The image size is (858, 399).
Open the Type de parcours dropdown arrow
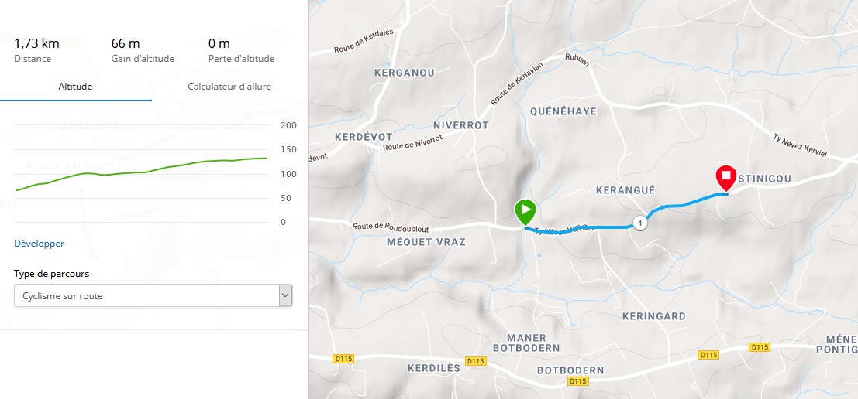(284, 295)
